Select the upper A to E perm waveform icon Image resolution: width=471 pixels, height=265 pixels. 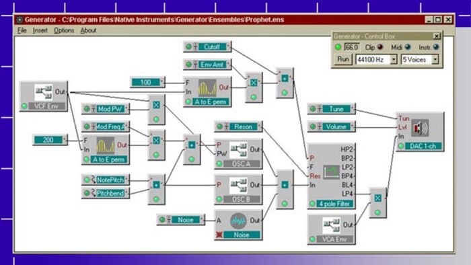click(207, 88)
